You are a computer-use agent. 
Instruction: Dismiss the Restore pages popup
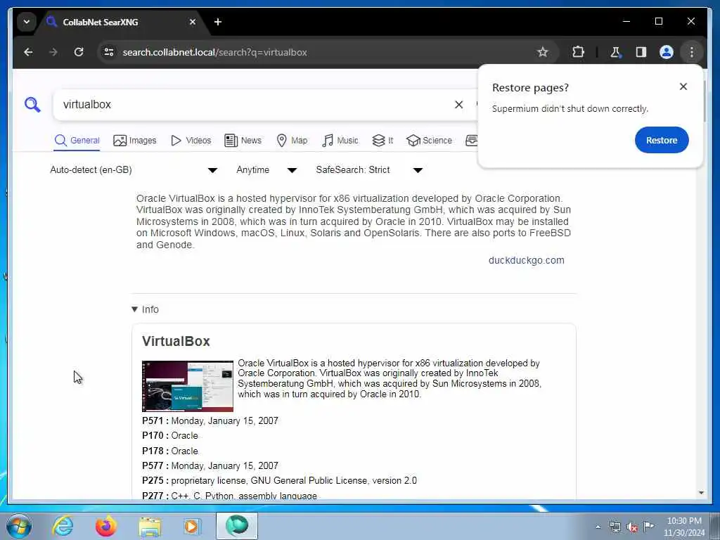[683, 86]
